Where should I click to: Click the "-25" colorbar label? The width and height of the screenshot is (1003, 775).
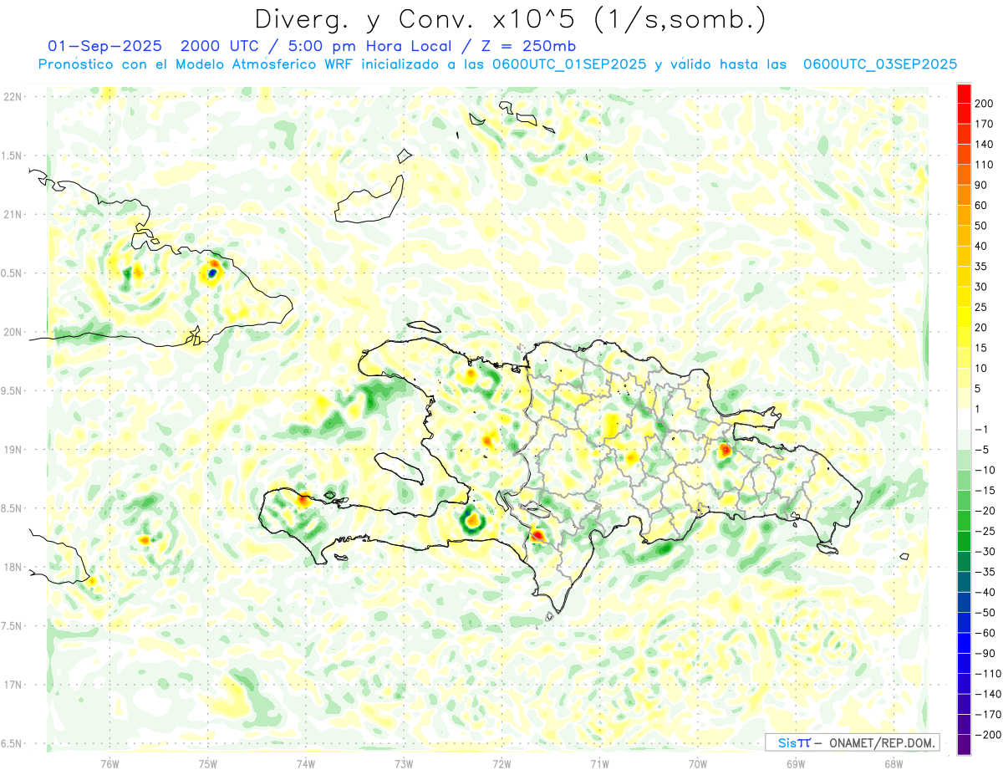coord(986,531)
